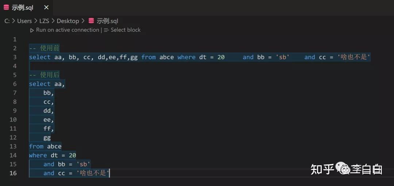Click line number 3 in the gutter

[x=15, y=57]
